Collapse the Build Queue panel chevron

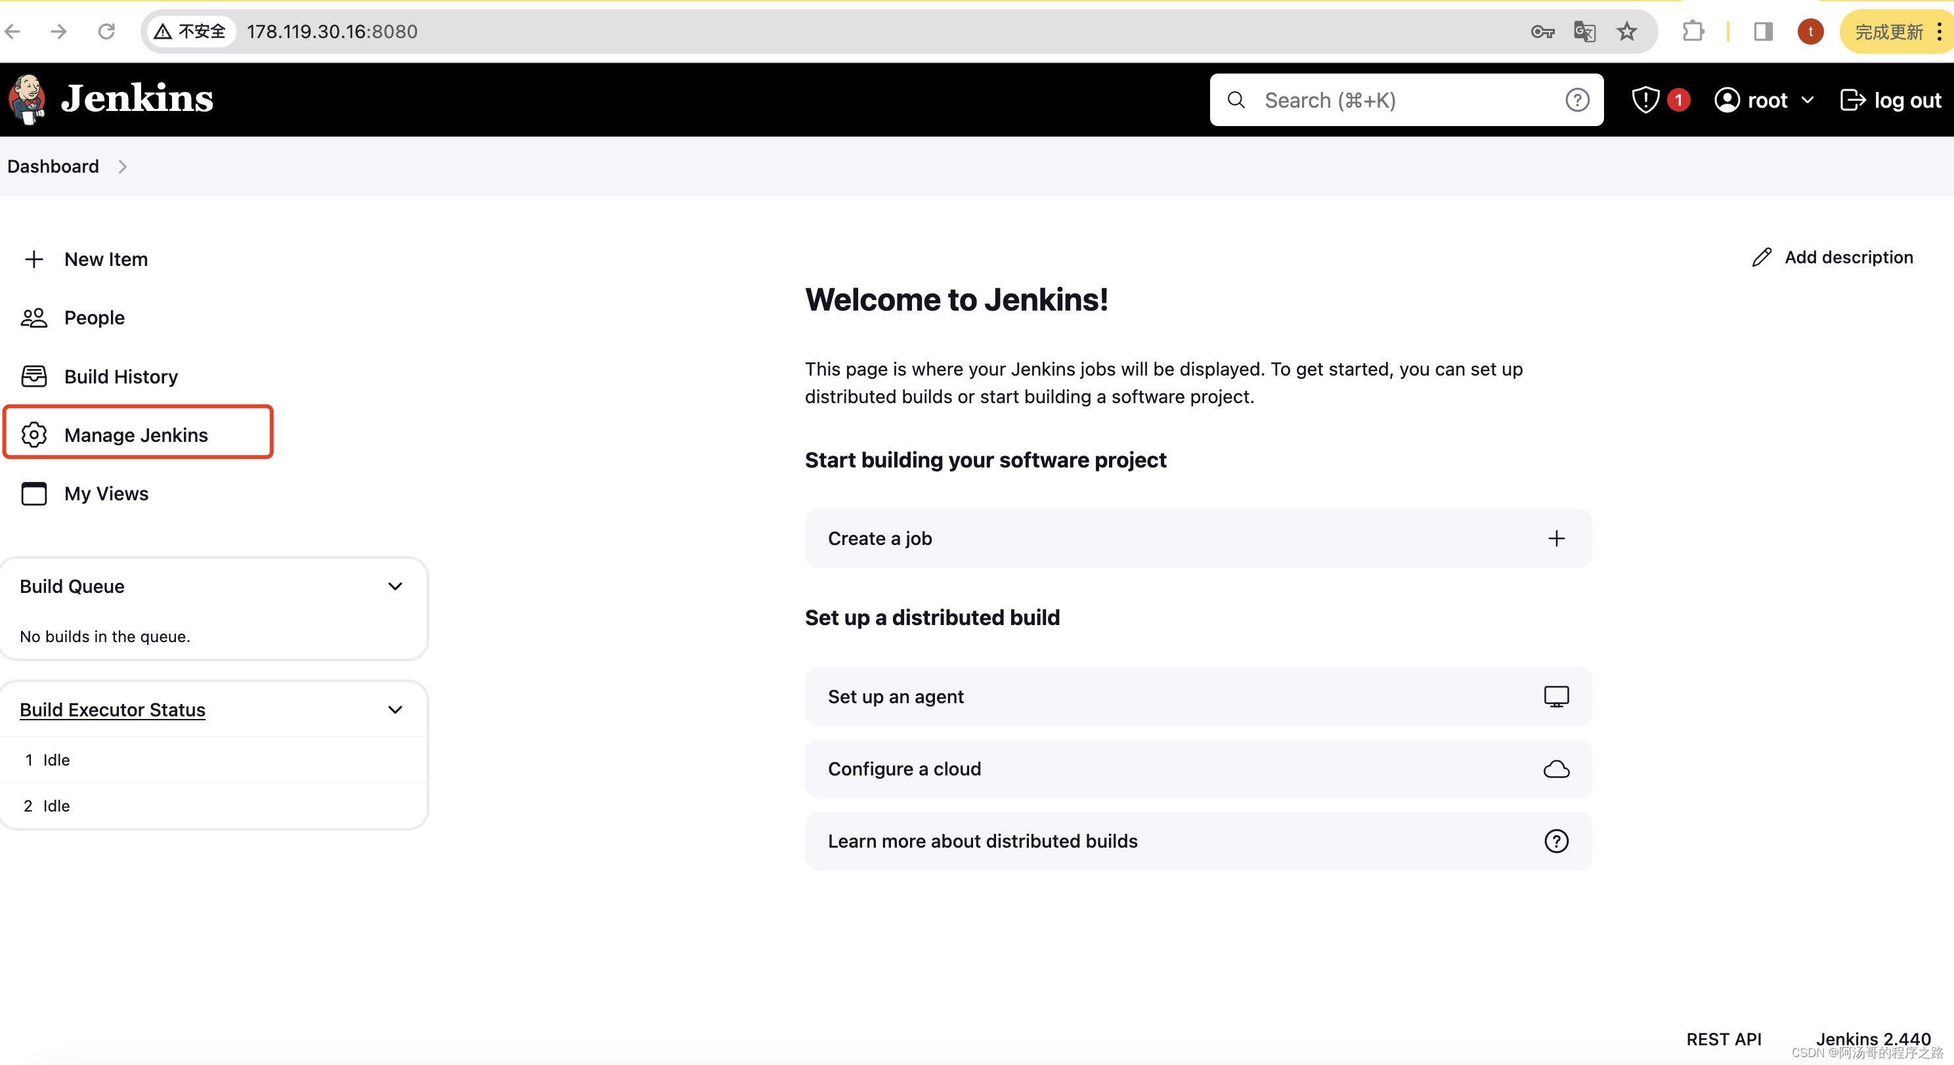pos(395,586)
